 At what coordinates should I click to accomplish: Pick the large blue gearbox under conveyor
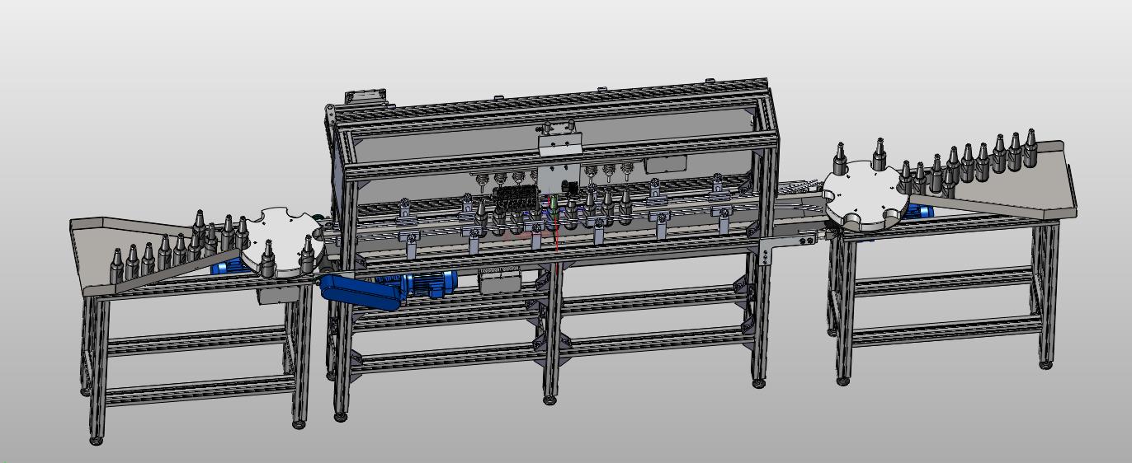361,292
